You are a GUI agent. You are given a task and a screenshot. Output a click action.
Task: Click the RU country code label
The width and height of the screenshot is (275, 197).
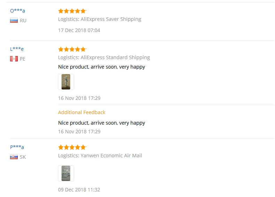23,21
